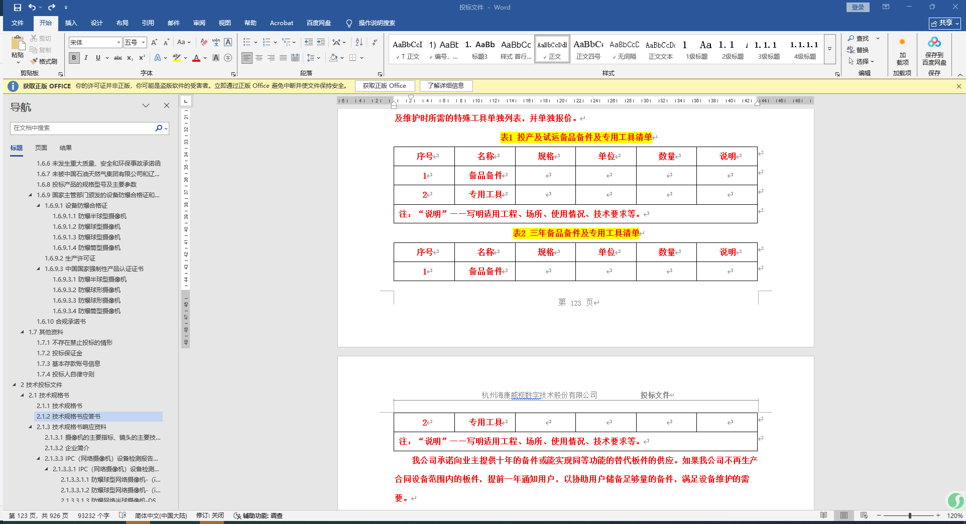
Task: Open the 审阅 (Review) ribbon tab
Action: tap(199, 23)
